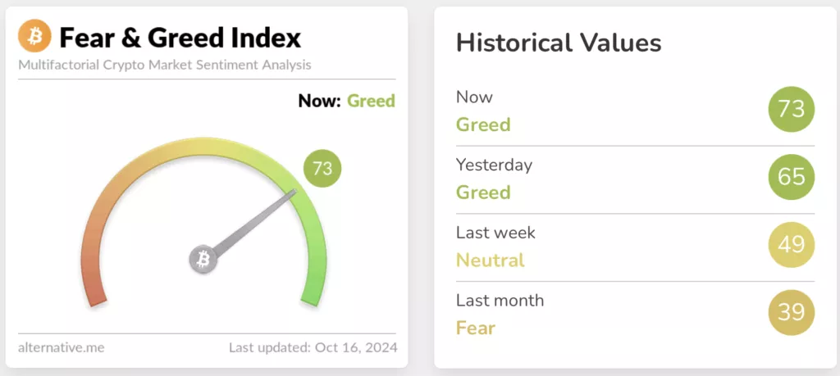Select the Last week row label
Screen dimensions: 840x376
(x=495, y=233)
